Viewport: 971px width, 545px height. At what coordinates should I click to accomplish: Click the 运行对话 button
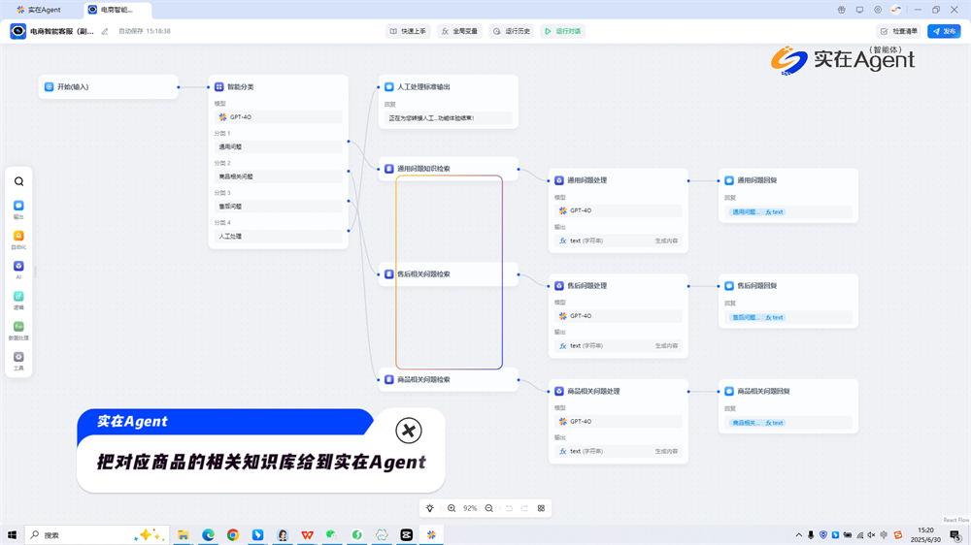562,31
